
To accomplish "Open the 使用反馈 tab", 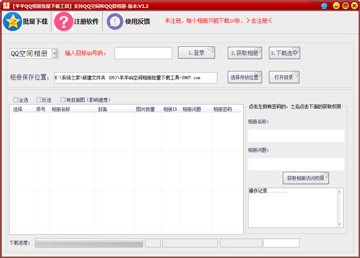I will (128, 22).
